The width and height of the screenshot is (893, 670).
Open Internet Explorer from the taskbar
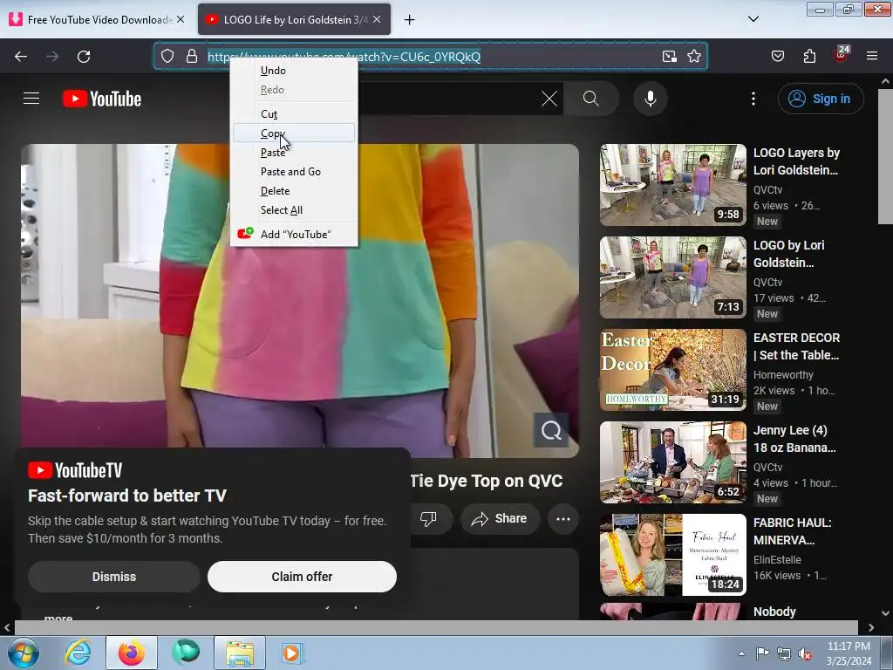click(78, 653)
